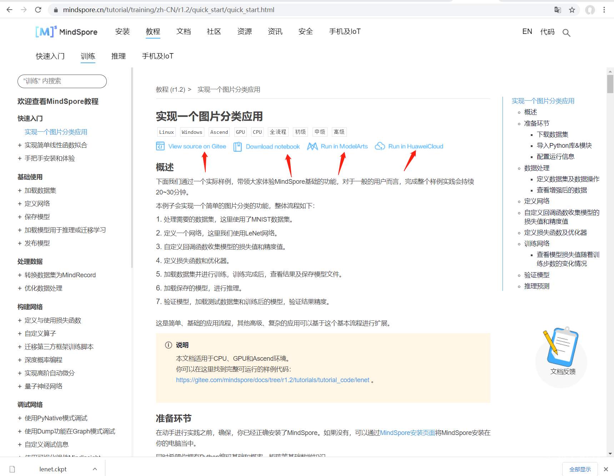Jump to 训练网络 in the page outline
The width and height of the screenshot is (614, 476).
[x=537, y=244]
